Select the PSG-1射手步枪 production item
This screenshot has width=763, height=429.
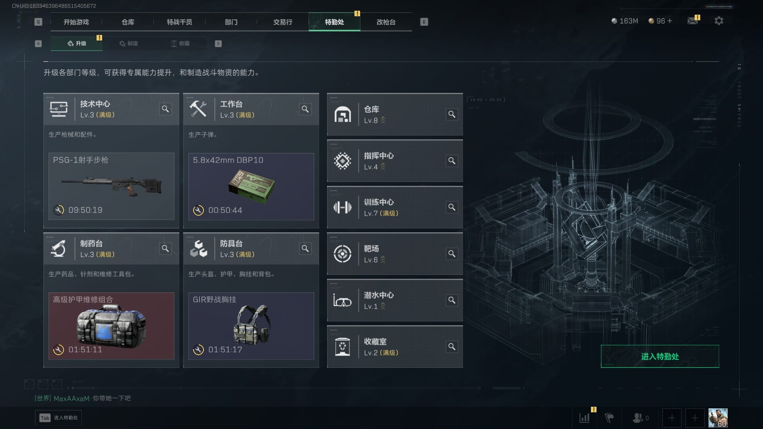[111, 186]
